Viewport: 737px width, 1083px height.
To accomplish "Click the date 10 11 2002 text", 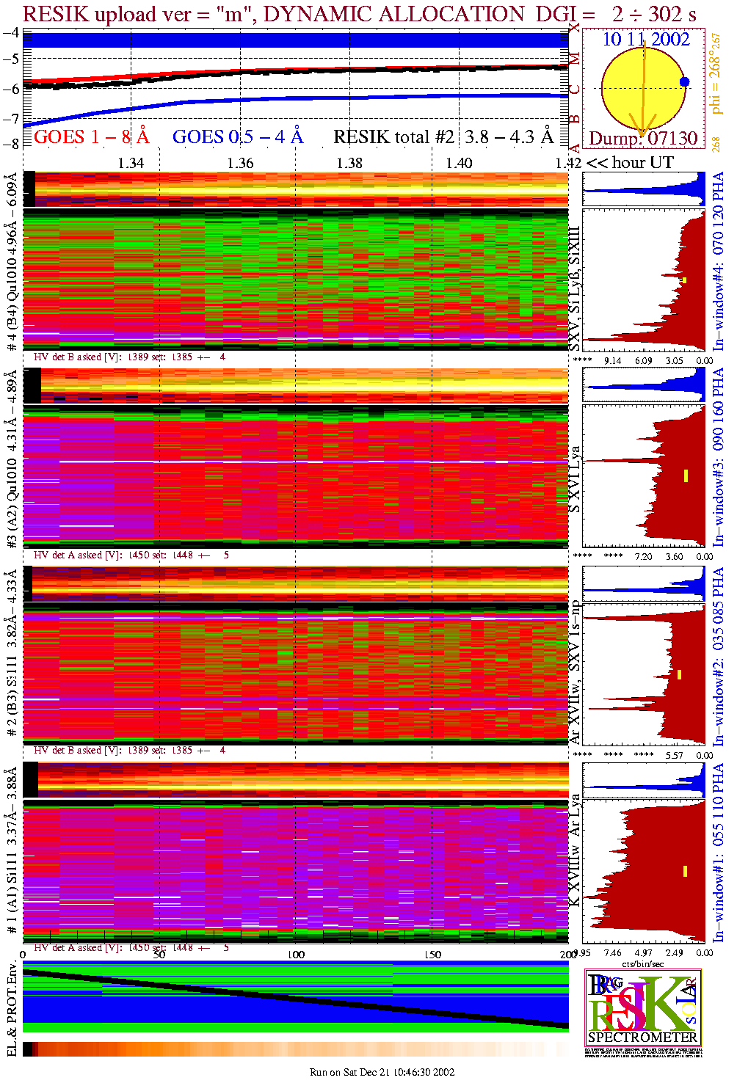I will click(646, 40).
